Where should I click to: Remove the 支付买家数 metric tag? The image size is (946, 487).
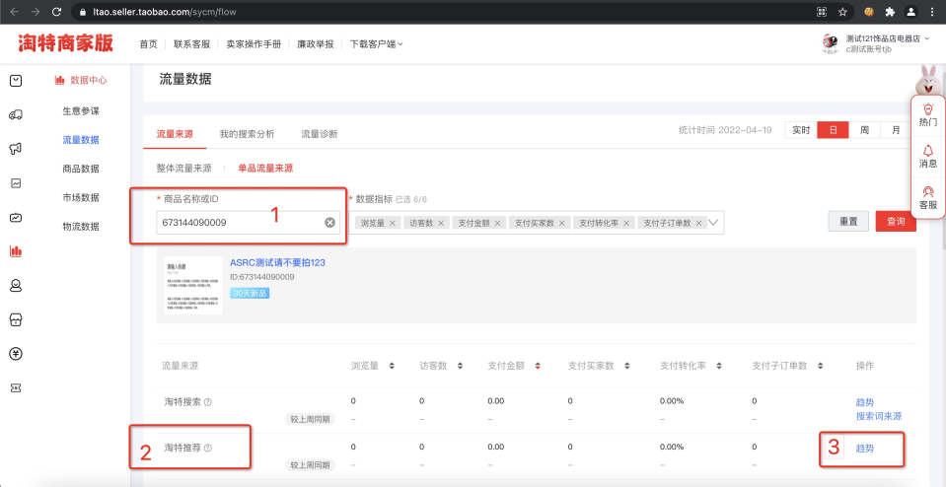562,223
